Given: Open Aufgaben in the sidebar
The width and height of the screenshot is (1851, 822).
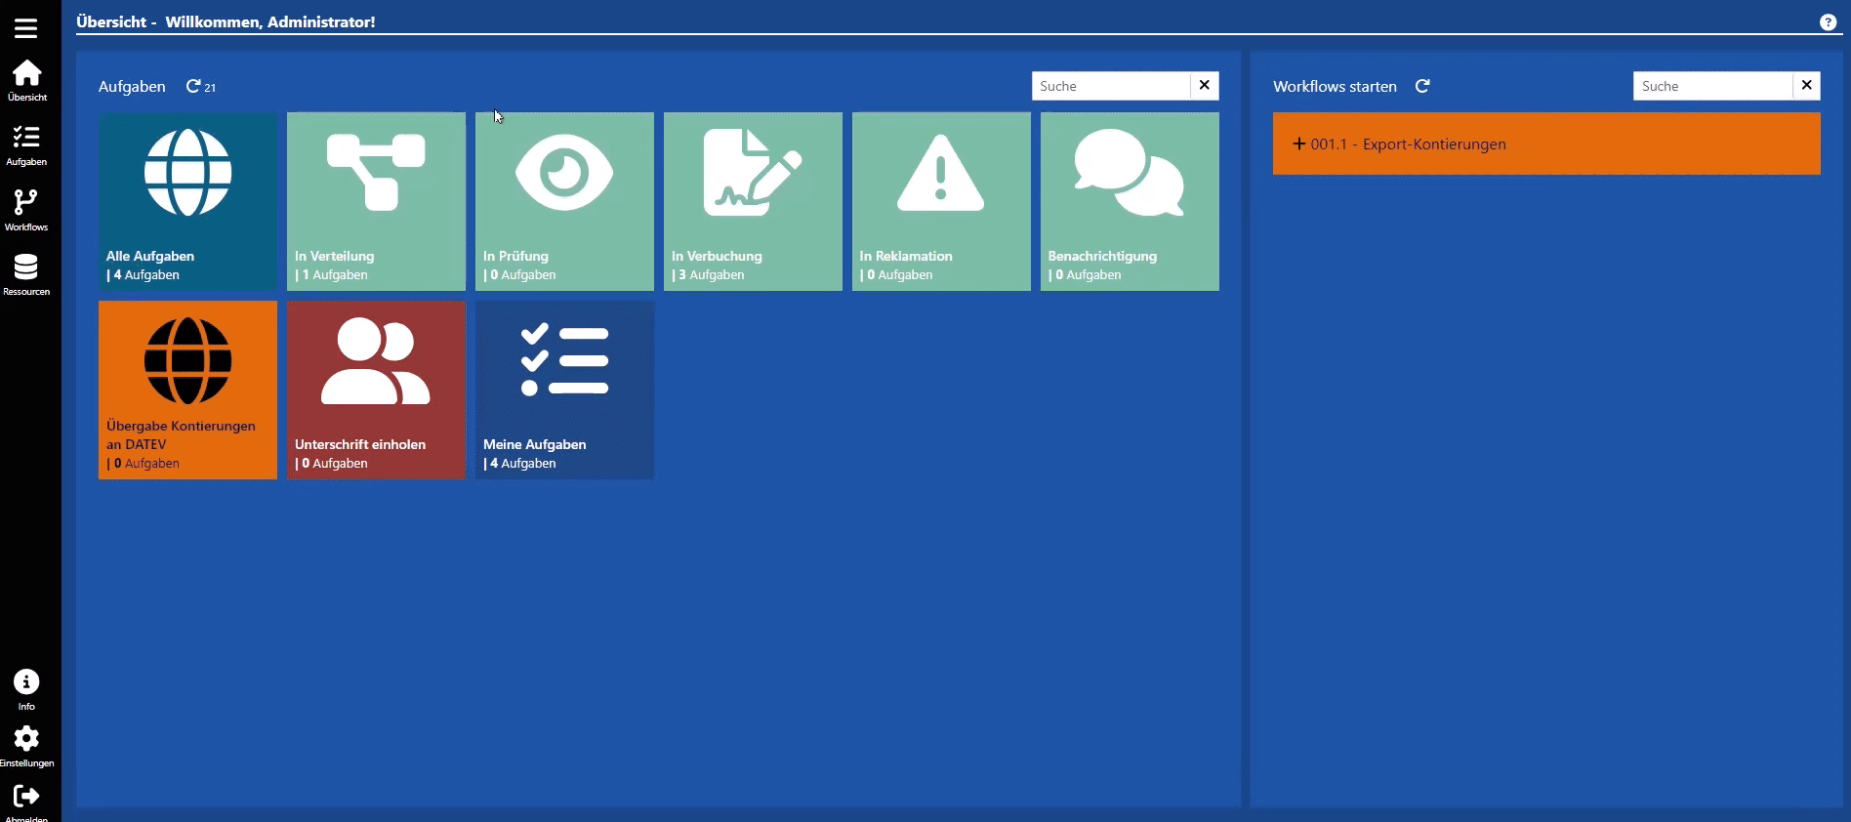Looking at the screenshot, I should [x=26, y=144].
